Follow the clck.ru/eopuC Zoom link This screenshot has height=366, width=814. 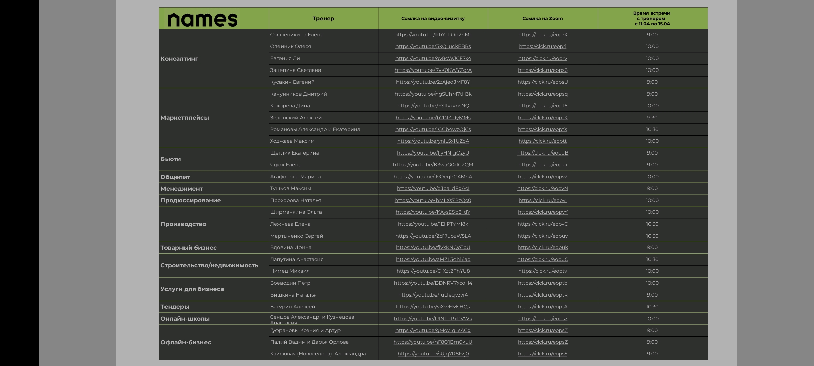[x=543, y=259]
